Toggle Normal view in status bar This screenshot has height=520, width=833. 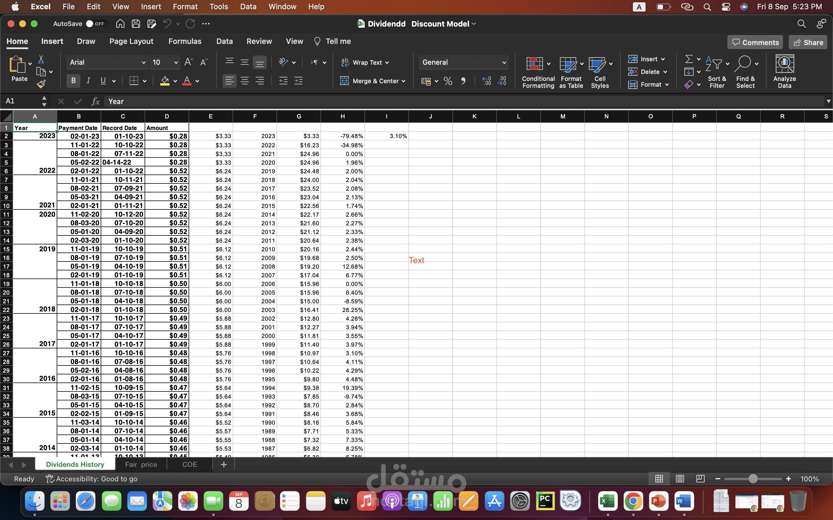659,479
